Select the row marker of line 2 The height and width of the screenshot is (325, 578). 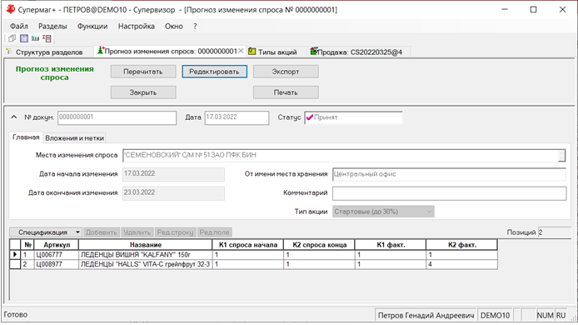point(15,264)
